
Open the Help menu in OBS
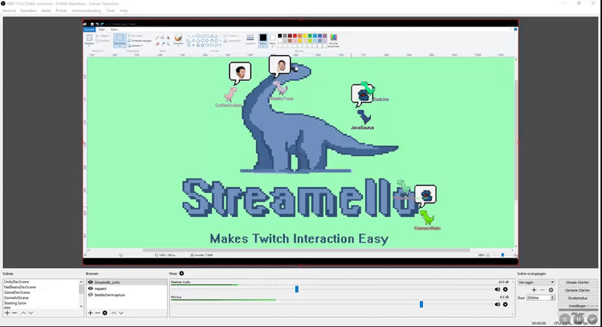click(x=123, y=11)
